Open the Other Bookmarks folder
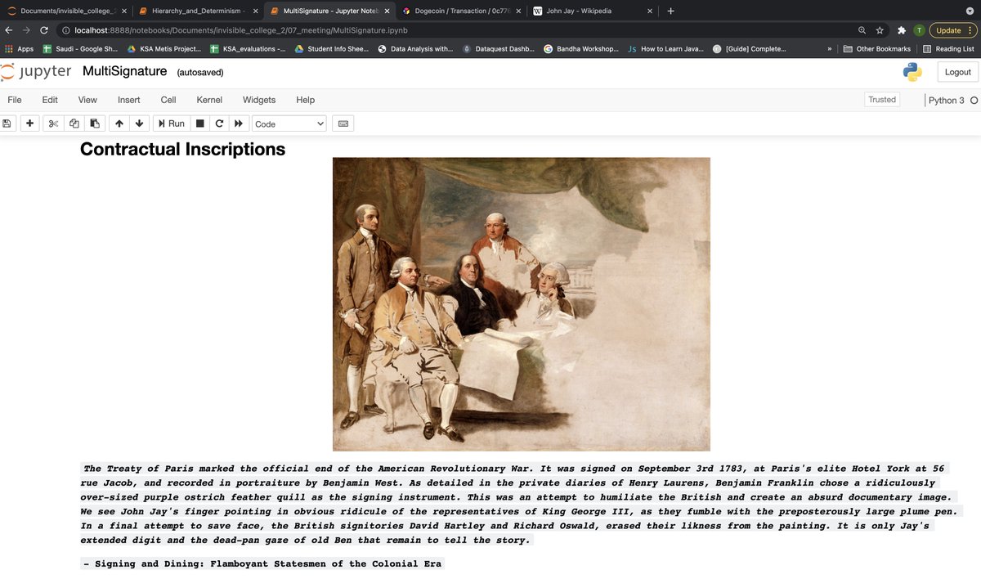The width and height of the screenshot is (981, 579). 877,49
